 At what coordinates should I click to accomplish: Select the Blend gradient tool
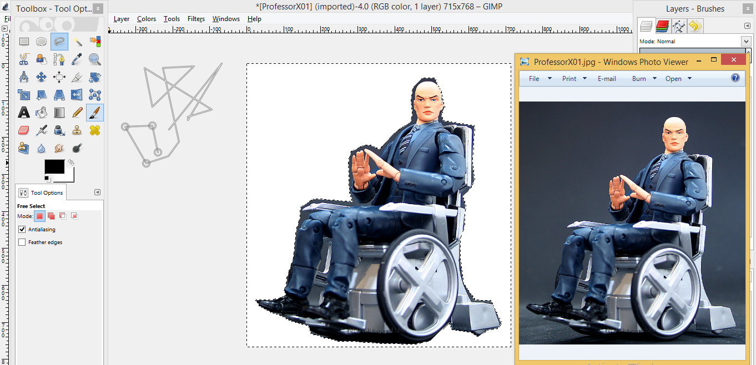click(x=59, y=113)
